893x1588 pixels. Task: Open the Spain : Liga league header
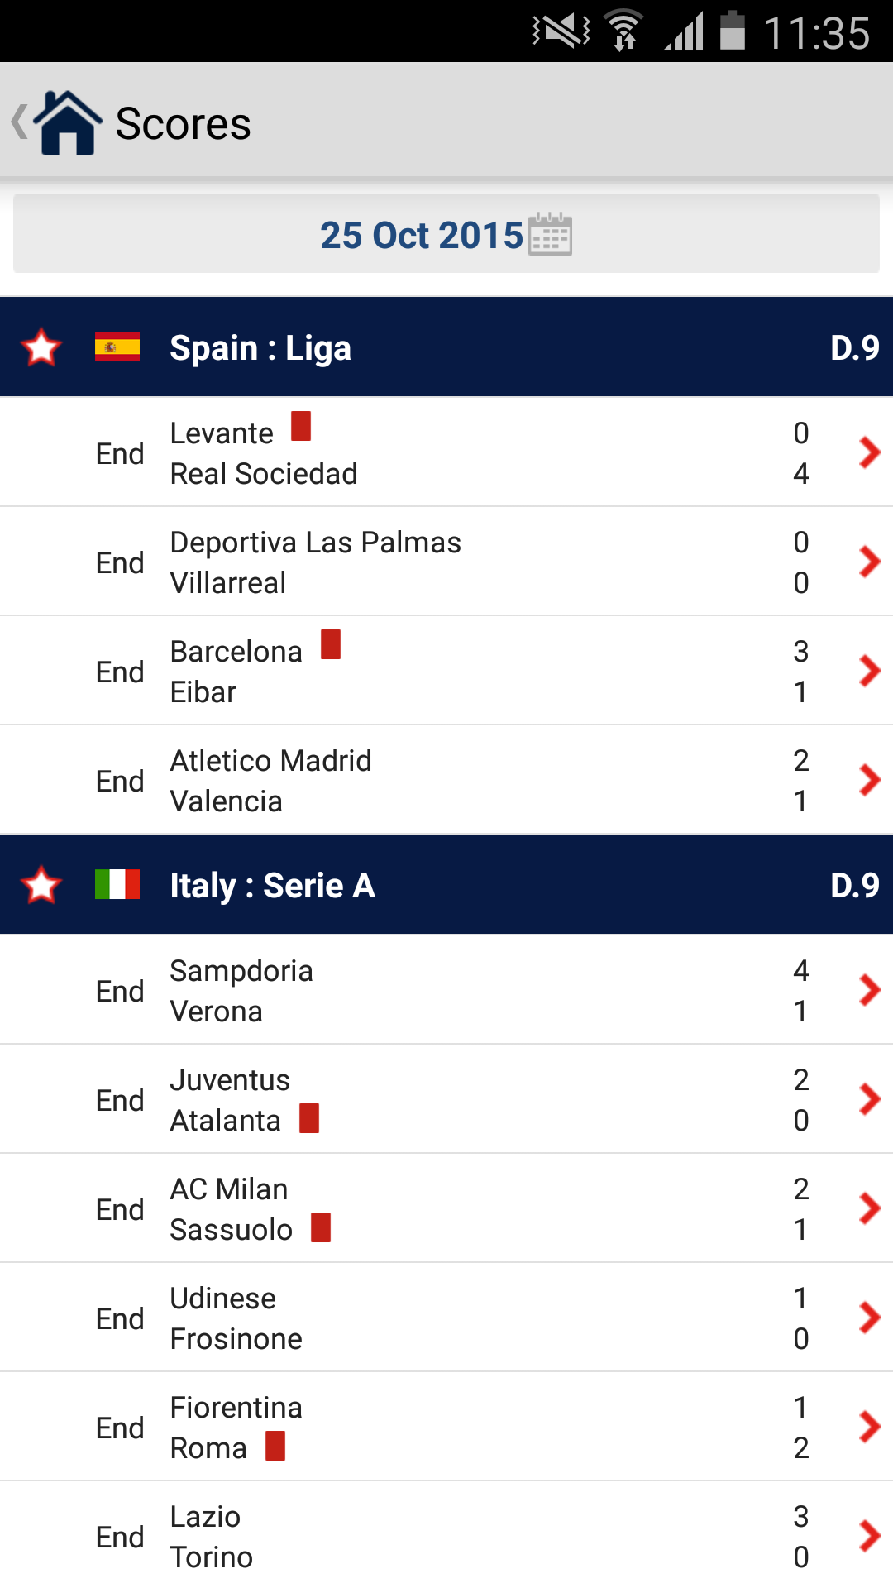point(260,348)
